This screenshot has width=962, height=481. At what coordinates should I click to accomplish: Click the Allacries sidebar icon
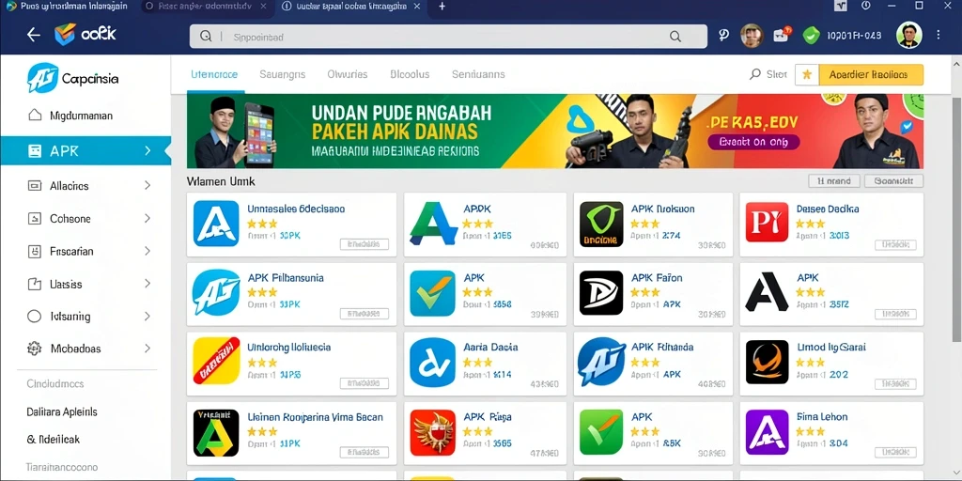click(35, 185)
